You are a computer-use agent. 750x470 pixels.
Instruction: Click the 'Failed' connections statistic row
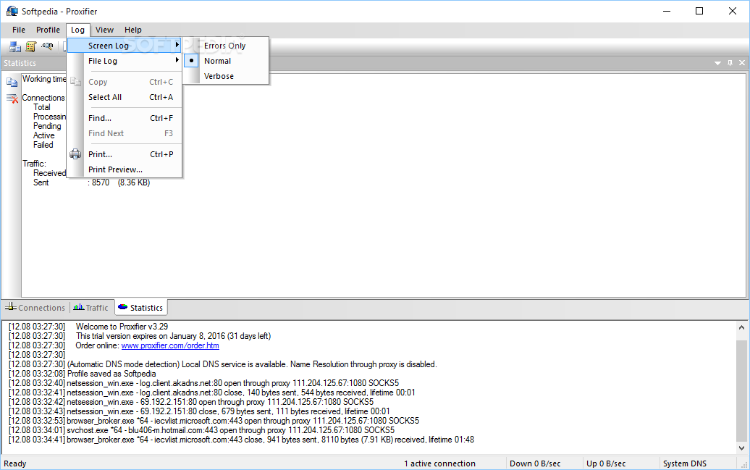coord(43,145)
